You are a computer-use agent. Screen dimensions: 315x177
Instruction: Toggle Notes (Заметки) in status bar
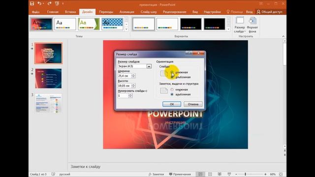(156, 174)
